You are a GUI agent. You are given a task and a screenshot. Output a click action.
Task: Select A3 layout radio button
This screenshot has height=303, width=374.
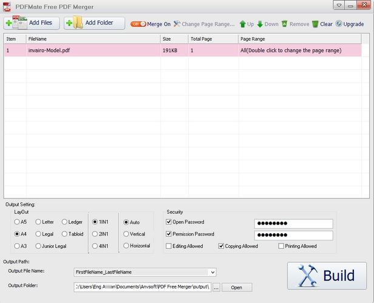17,246
